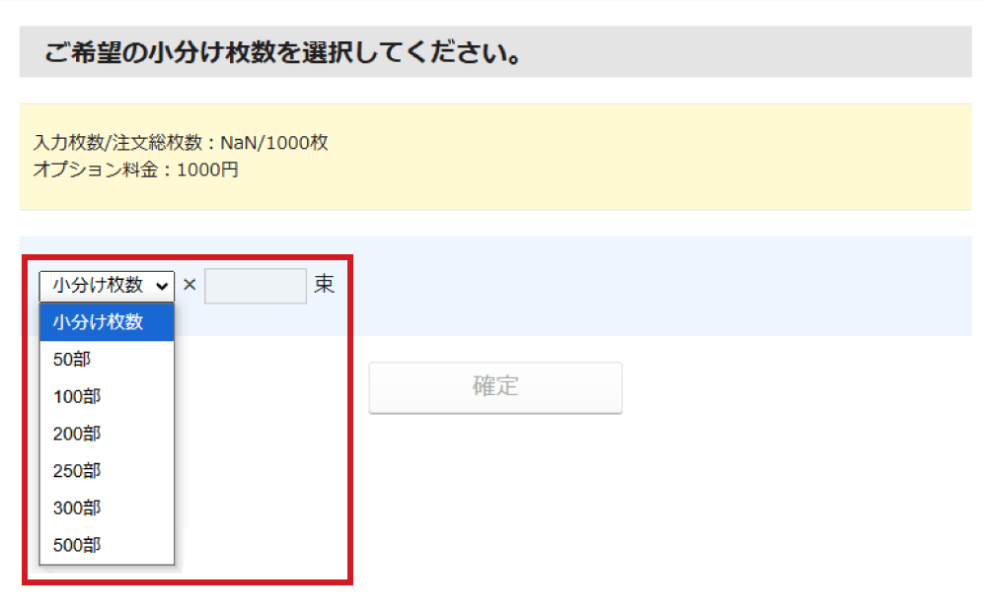The width and height of the screenshot is (983, 611).
Task: Click empty area of the yellow info box
Action: [642, 158]
